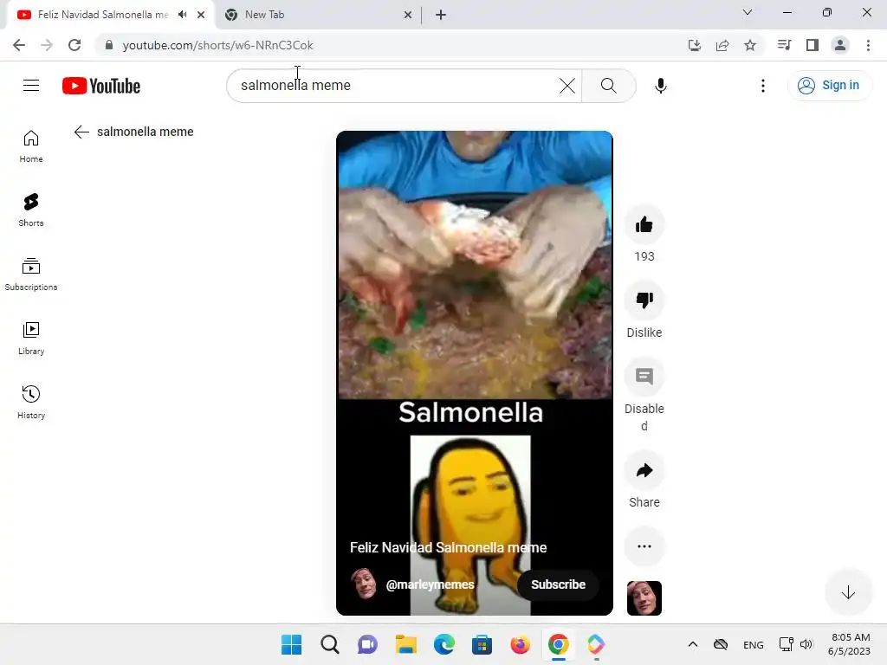Screen dimensions: 887x665
Task: Click the disabled comments icon
Action: click(644, 377)
